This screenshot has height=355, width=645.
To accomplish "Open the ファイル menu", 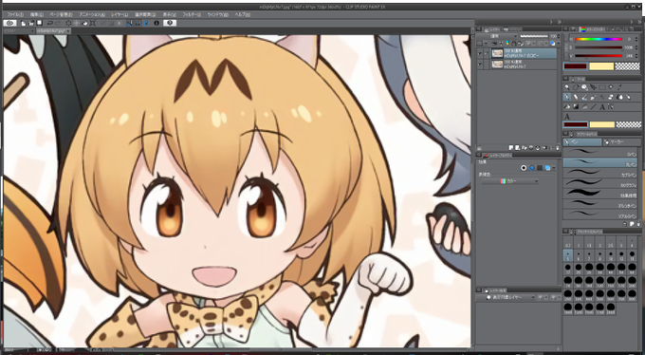I will [x=15, y=14].
